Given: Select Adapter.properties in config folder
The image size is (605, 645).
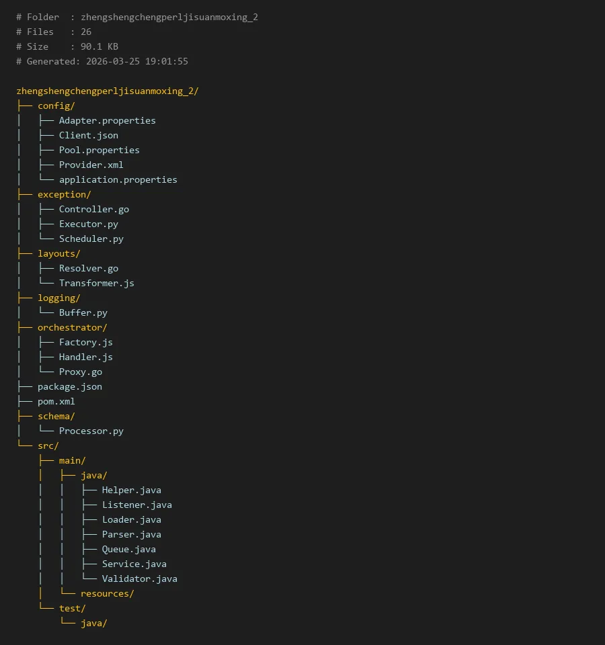Looking at the screenshot, I should coord(107,120).
